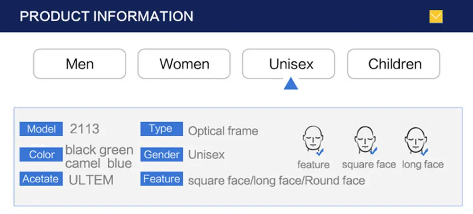Click the PRODUCT INFORMATION header title
Viewport: 473px width, 214px height.
(106, 16)
